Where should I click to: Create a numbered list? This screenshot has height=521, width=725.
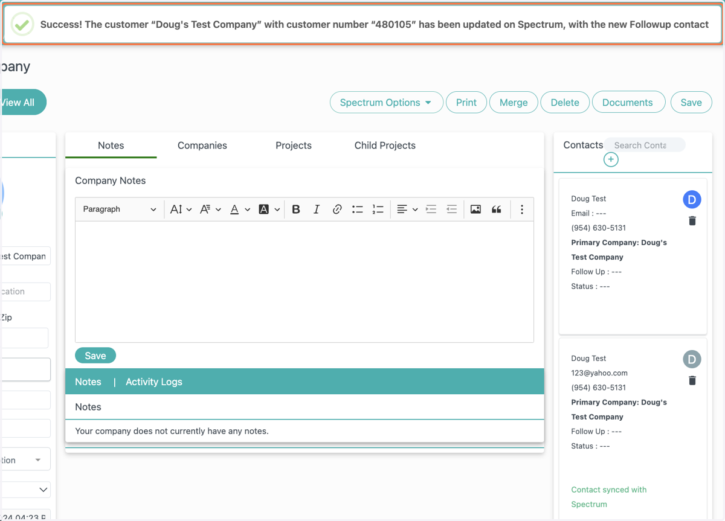(x=378, y=209)
